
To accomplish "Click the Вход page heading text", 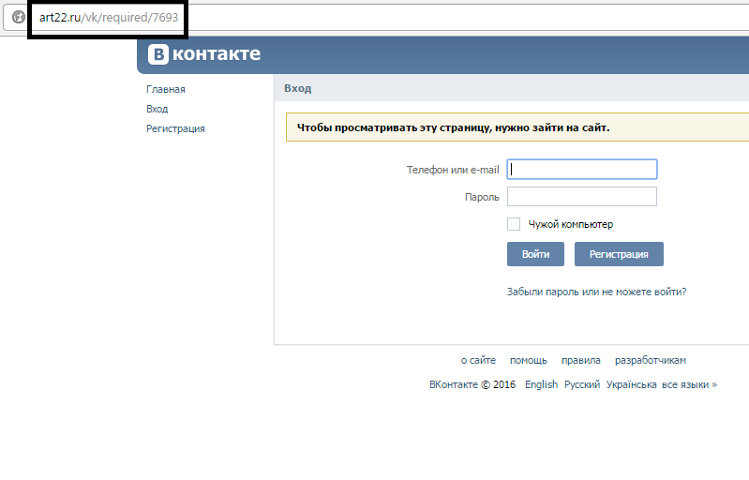I will point(297,88).
